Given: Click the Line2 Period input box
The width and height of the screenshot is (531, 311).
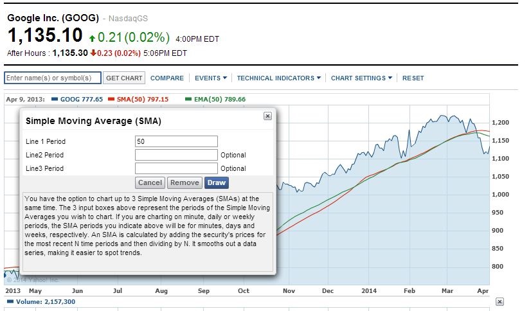Looking at the screenshot, I should 176,155.
